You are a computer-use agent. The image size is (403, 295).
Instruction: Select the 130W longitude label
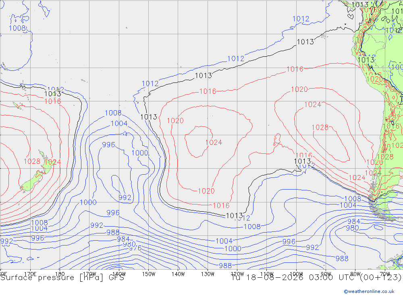tap(208, 274)
